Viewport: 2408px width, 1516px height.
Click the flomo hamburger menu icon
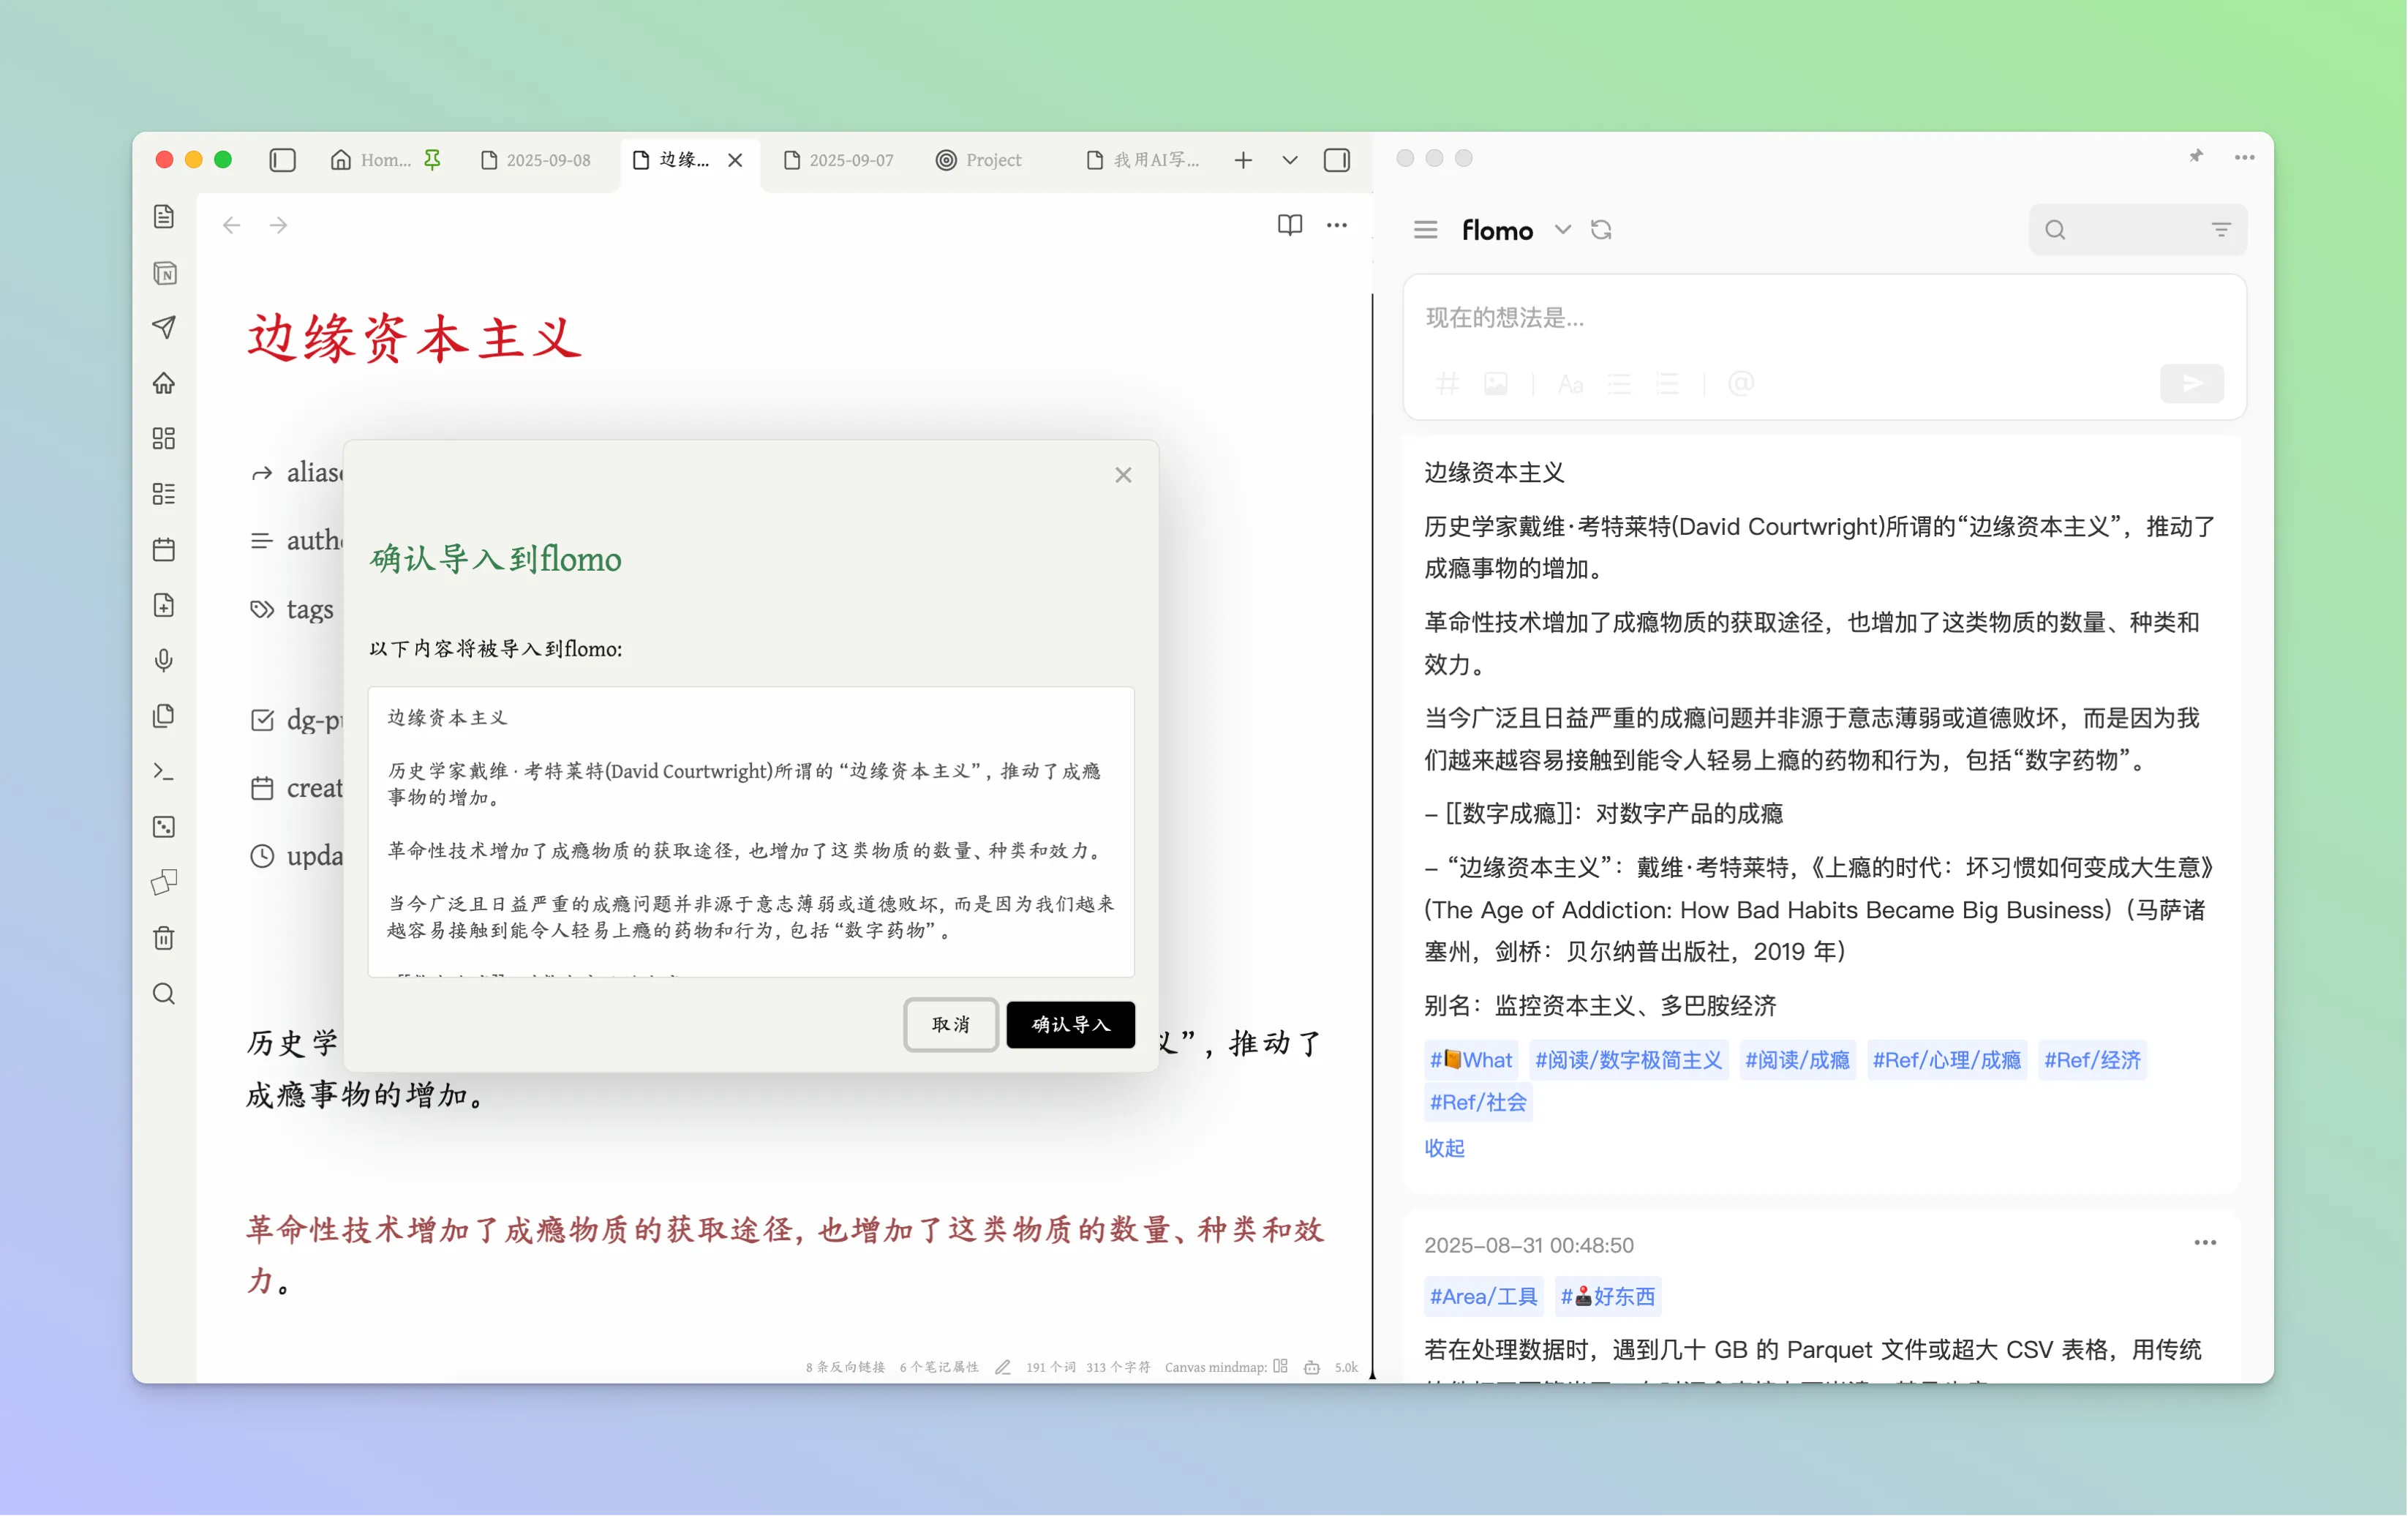coord(1425,230)
